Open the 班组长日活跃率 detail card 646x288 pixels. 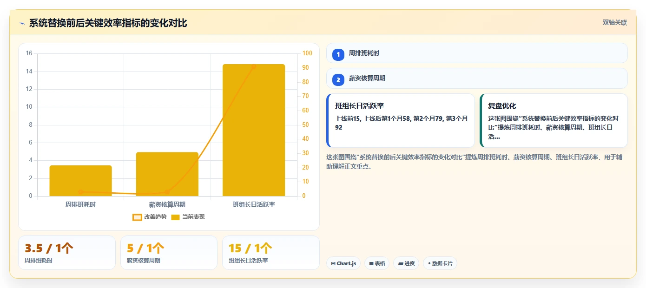tap(401, 120)
